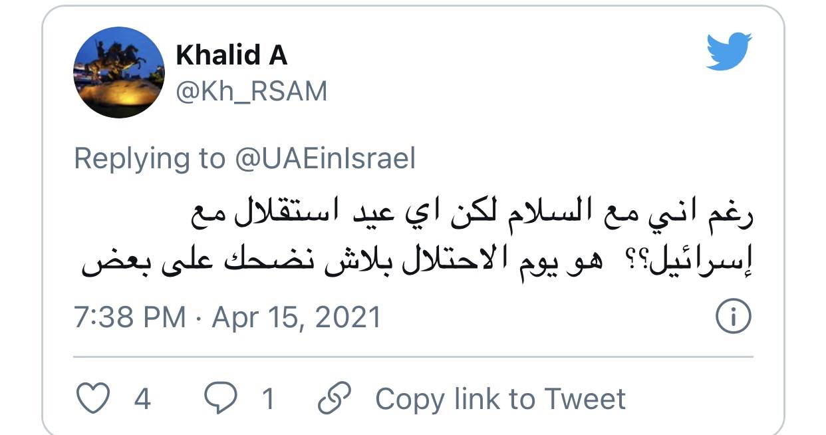Like the tweet with the heart icon
The height and width of the screenshot is (435, 826).
pyautogui.click(x=93, y=399)
